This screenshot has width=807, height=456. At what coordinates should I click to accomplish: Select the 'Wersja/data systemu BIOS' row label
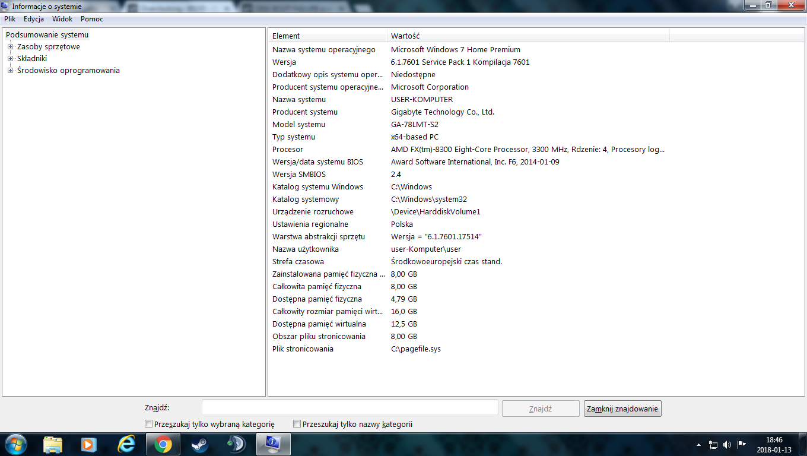pos(317,162)
